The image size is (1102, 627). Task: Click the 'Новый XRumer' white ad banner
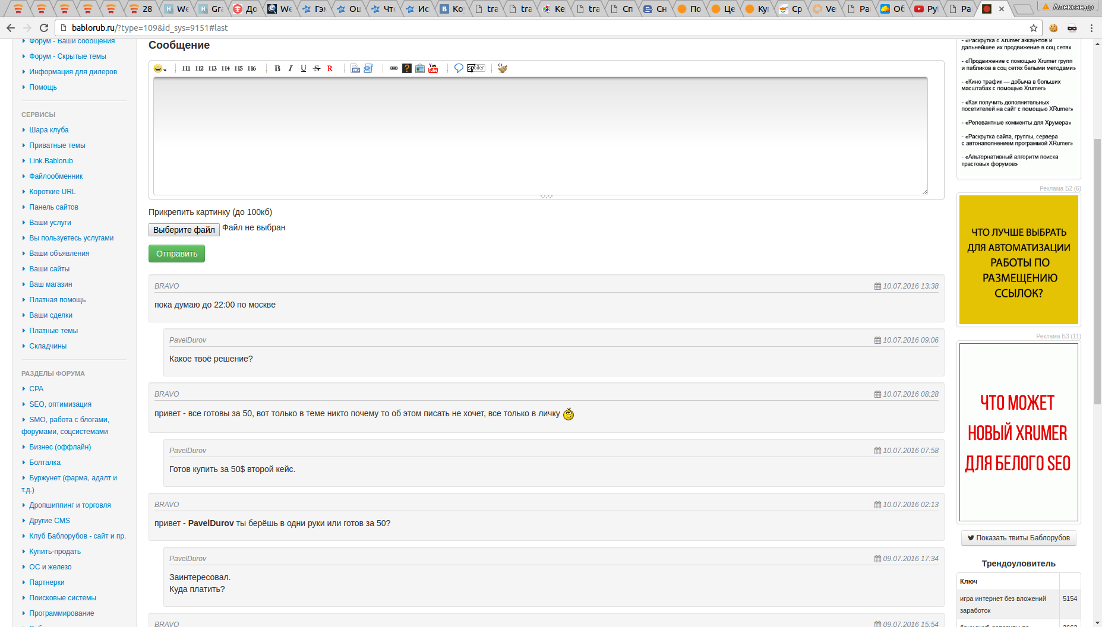(1018, 432)
